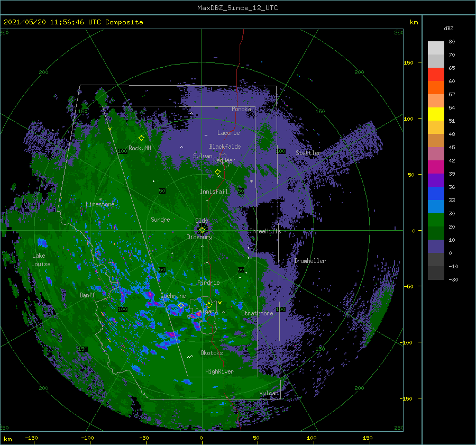Screen dimensions: 476x445
Task: Select the bright yellow 51-54 dBZ legend swatch
Action: [x=436, y=114]
